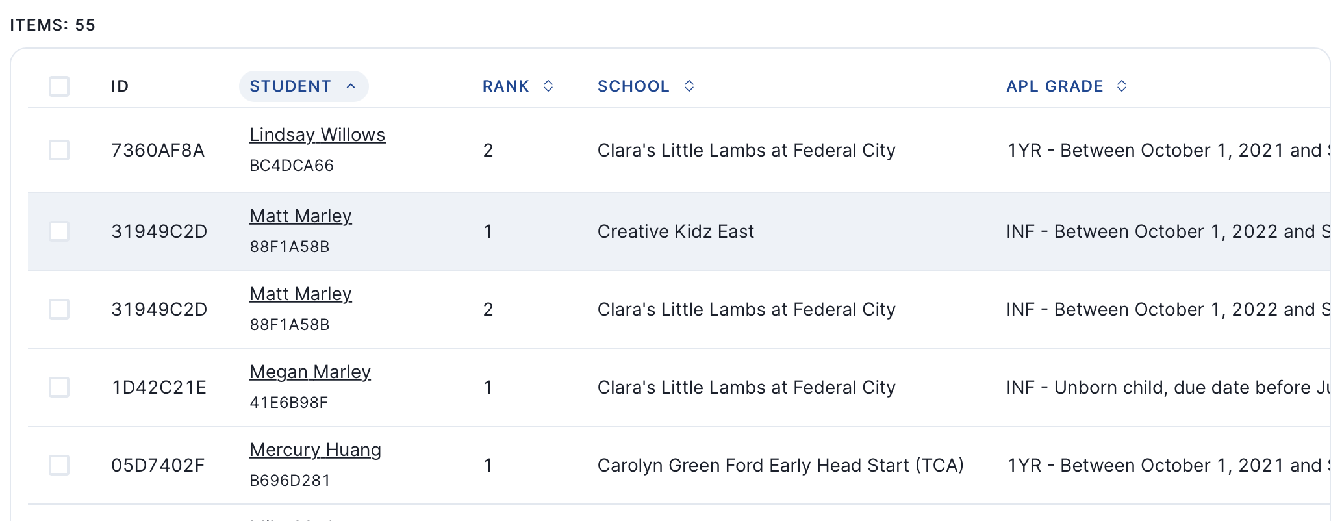Open Mercury Huang student link
Viewport: 1342px width, 521px height.
pyautogui.click(x=315, y=450)
